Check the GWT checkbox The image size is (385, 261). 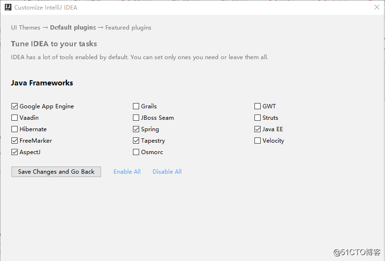click(258, 106)
